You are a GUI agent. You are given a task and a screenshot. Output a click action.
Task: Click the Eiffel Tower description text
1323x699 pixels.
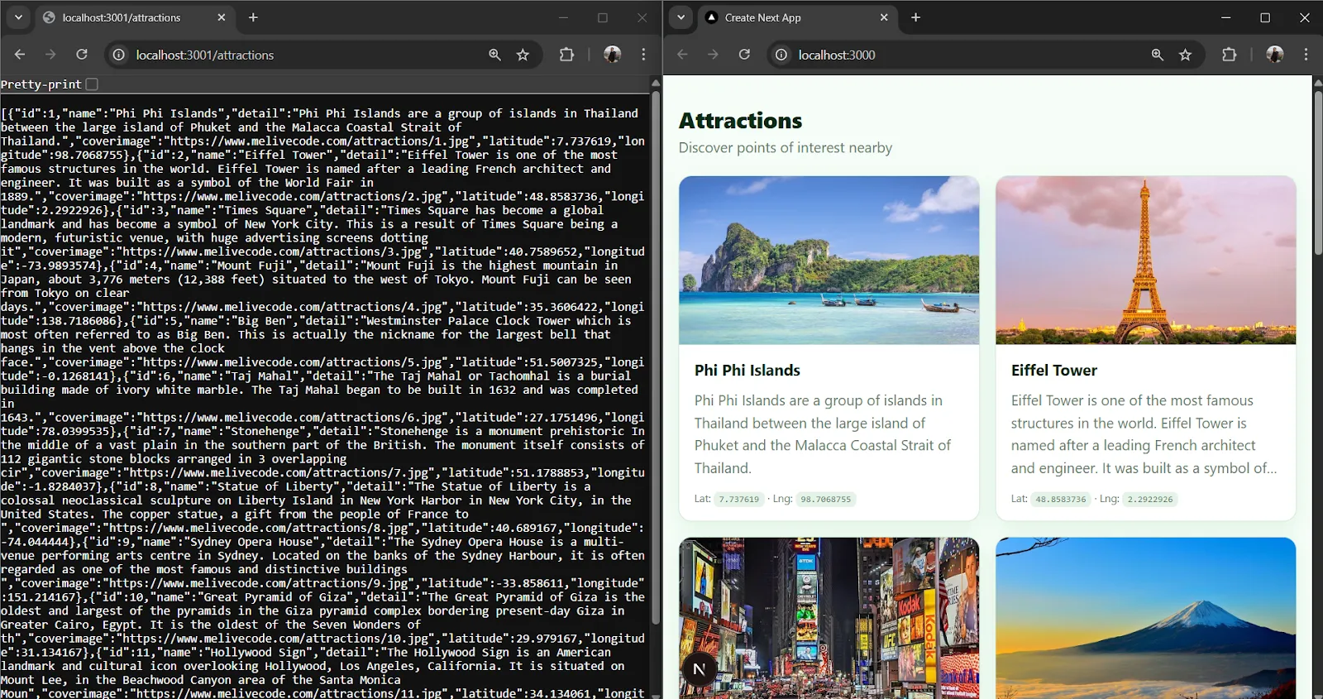pos(1144,434)
